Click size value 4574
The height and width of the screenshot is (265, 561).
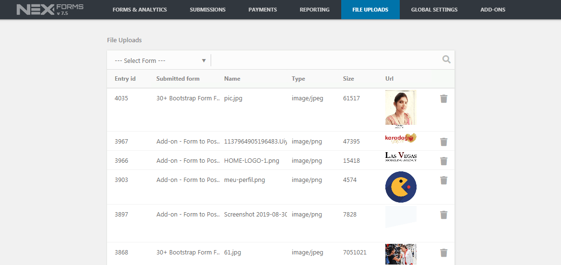(350, 180)
